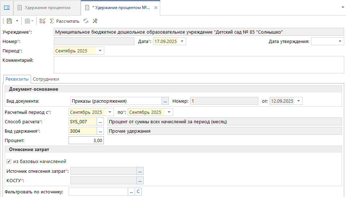Close the active Удержание процентом № tab
The height and width of the screenshot is (197, 346).
(155, 8)
